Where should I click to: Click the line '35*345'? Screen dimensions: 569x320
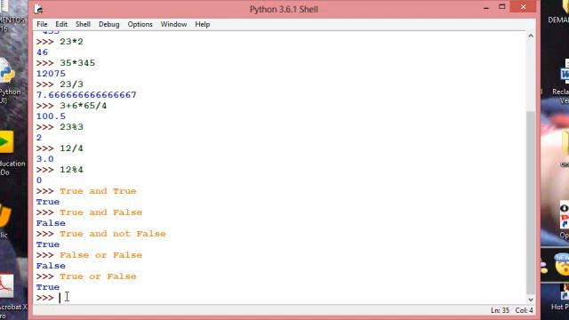(77, 63)
